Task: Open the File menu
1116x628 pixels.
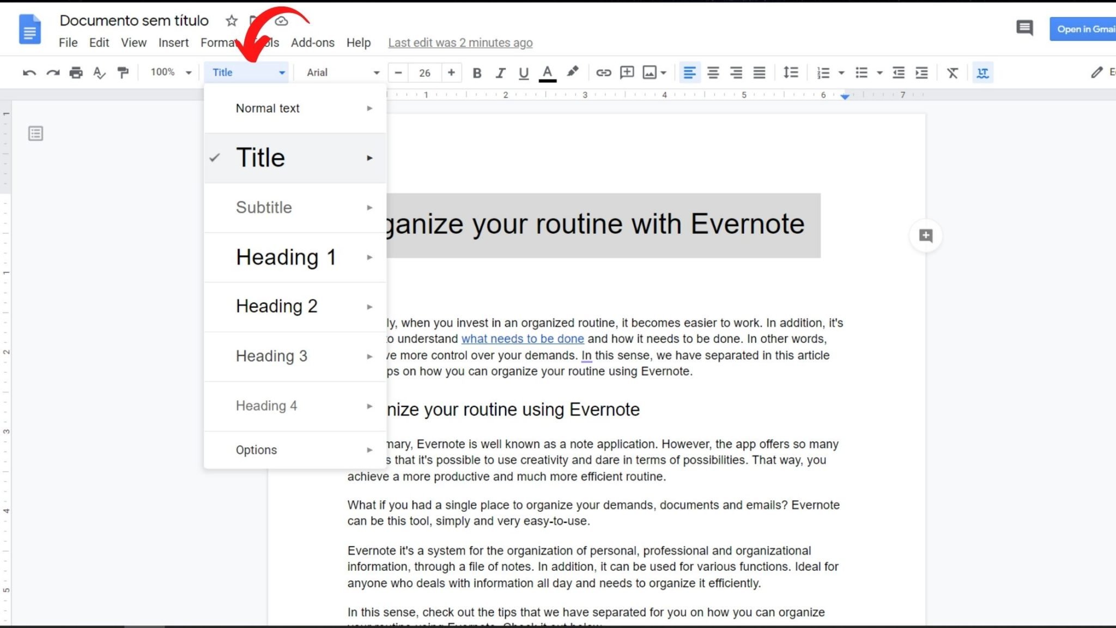Action: click(68, 43)
